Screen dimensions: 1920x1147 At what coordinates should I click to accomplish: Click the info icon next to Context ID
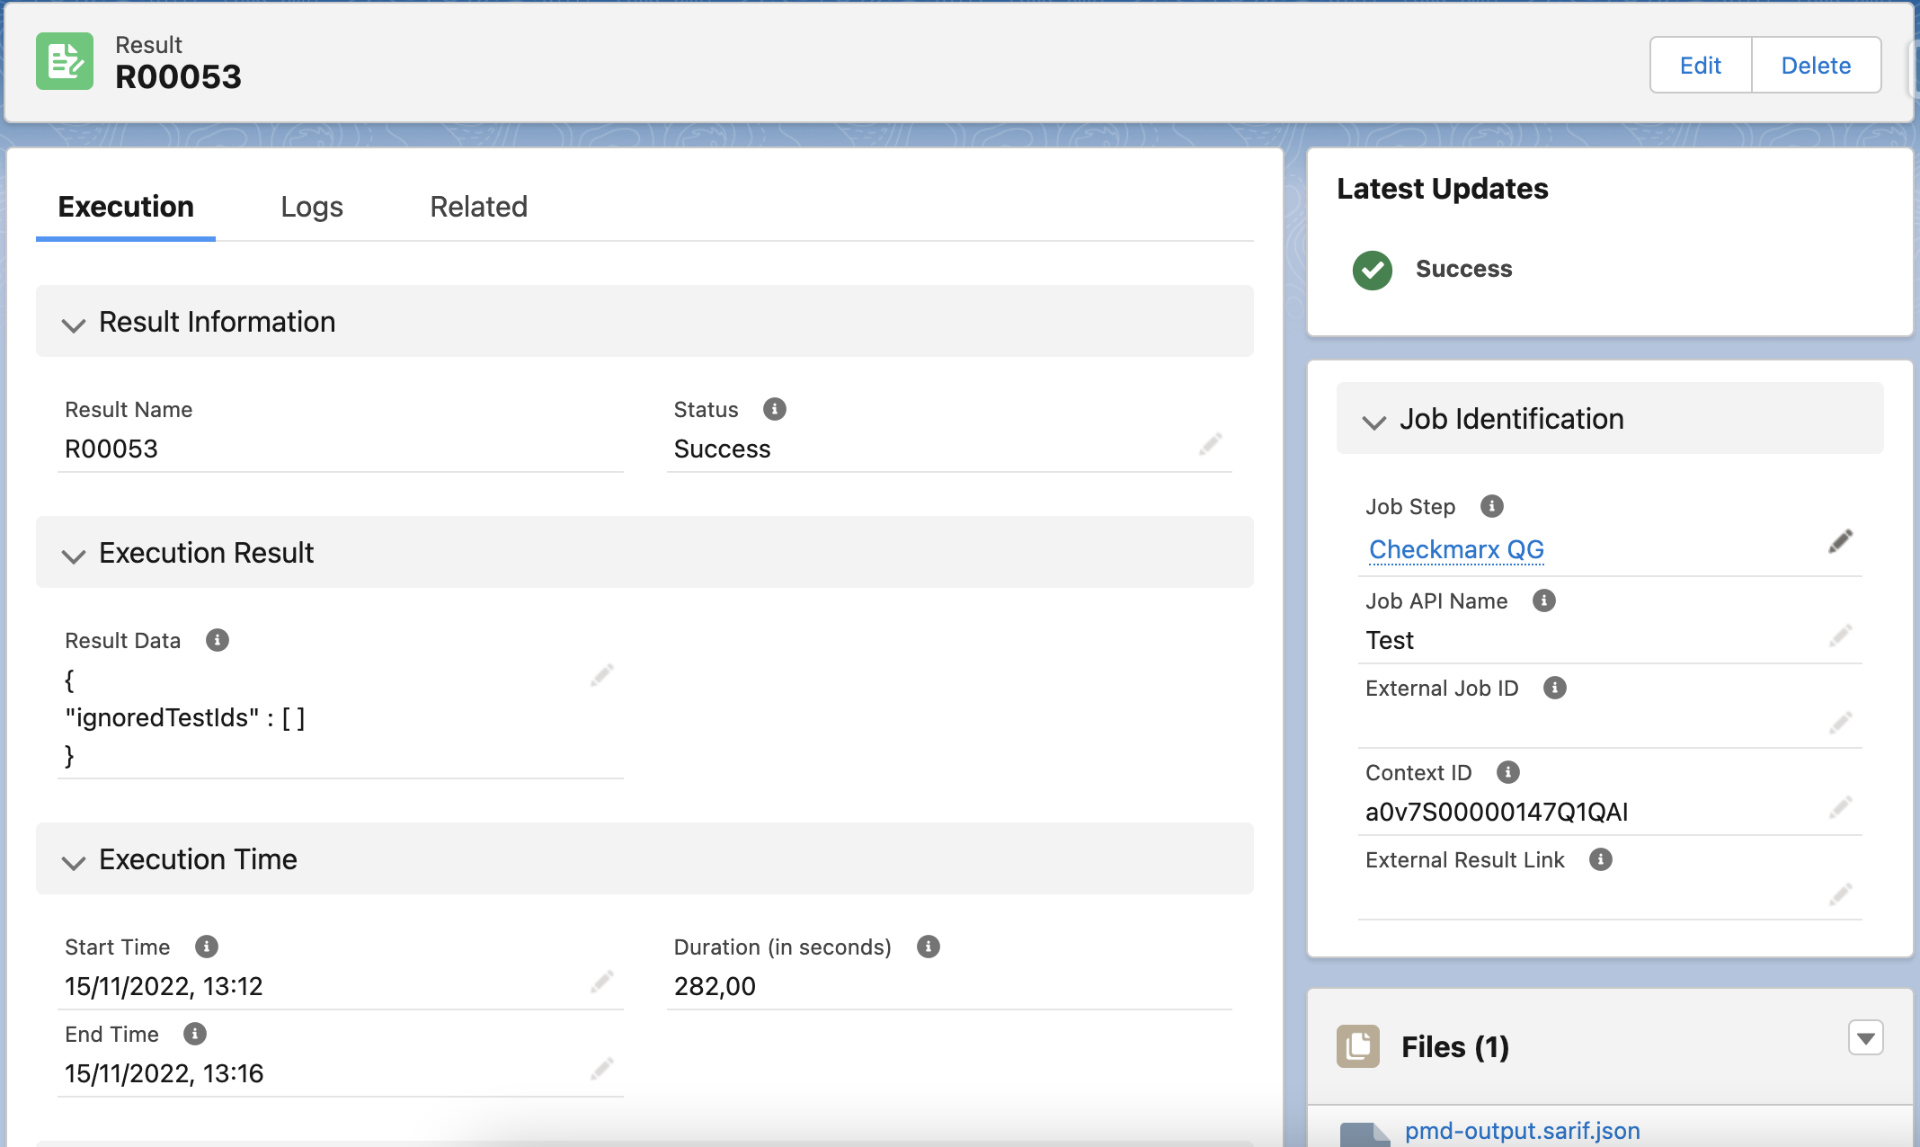(x=1508, y=772)
